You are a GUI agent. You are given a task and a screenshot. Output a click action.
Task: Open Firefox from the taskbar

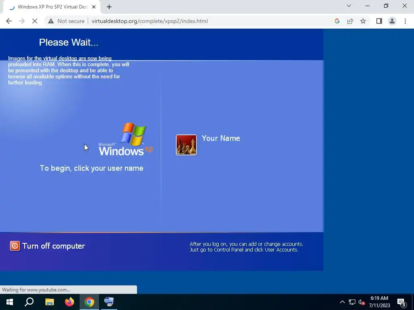(70, 302)
